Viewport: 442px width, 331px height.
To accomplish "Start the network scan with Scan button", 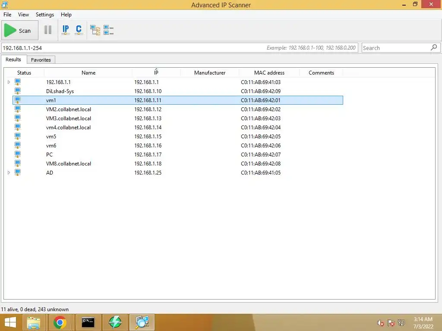I will [x=20, y=31].
